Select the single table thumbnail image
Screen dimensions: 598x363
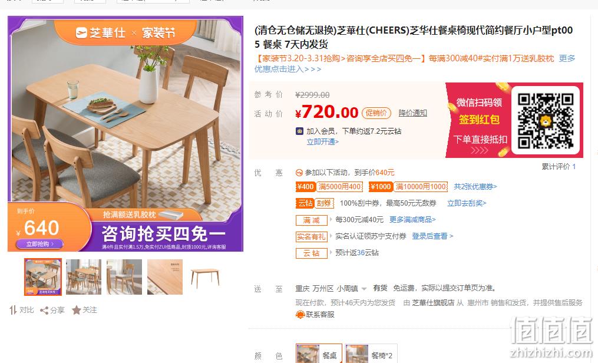pos(206,277)
